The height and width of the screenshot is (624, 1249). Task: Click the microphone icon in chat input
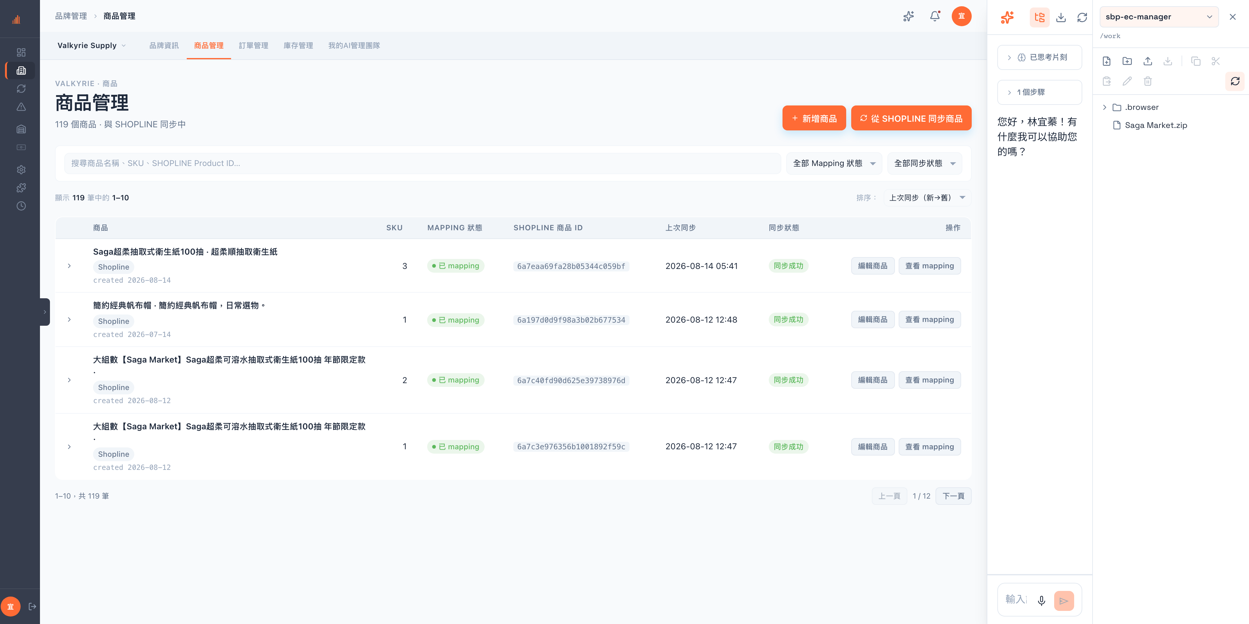(x=1041, y=601)
